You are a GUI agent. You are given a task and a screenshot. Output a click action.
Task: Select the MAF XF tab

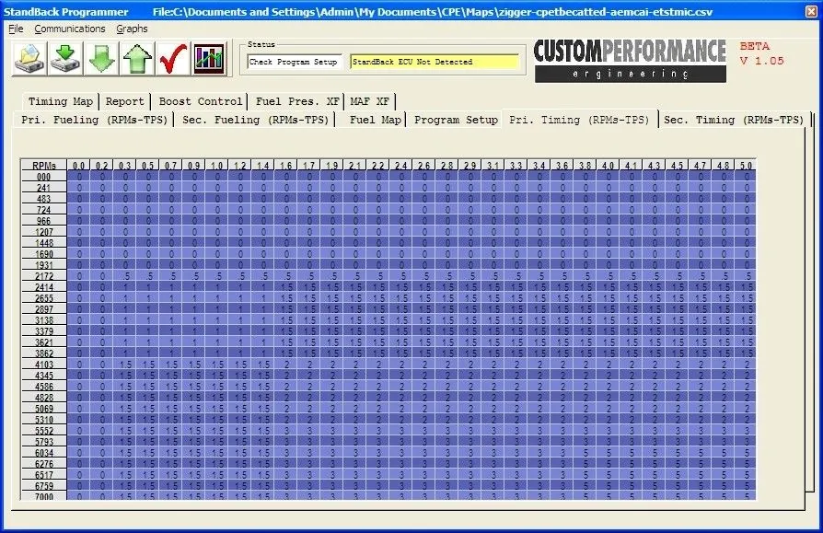coord(371,101)
